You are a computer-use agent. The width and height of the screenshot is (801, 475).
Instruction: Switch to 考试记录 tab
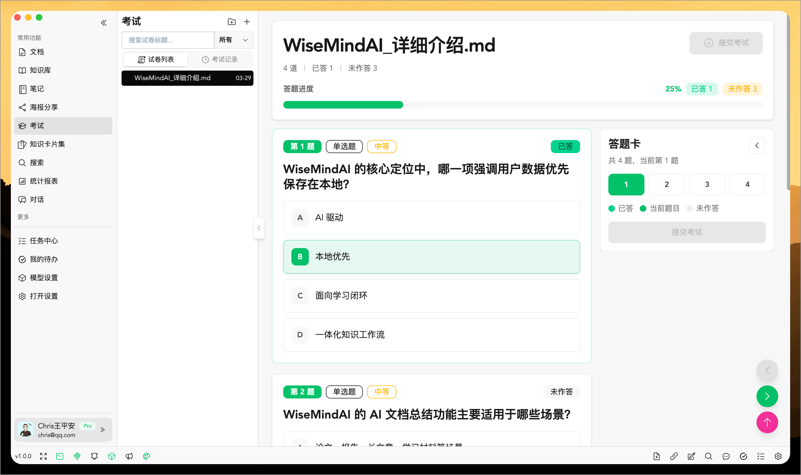tap(220, 59)
